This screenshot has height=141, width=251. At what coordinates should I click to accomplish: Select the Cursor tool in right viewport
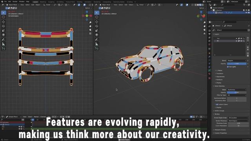pos(97,17)
